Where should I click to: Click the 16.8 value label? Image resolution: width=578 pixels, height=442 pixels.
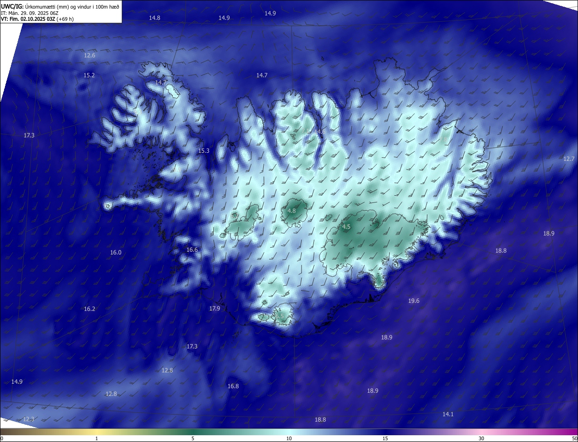[233, 386]
